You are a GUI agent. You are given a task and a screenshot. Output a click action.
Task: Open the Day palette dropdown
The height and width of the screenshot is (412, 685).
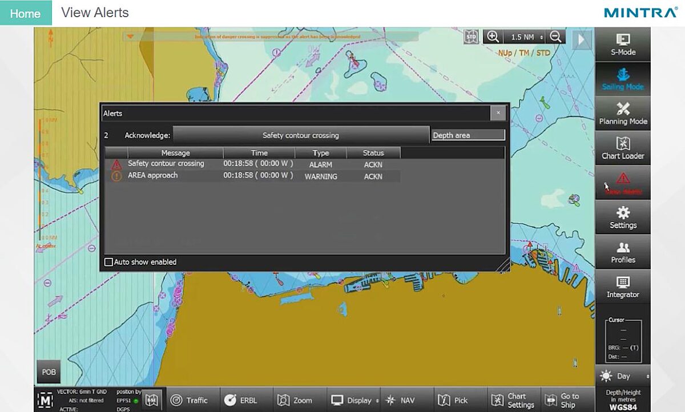(623, 377)
